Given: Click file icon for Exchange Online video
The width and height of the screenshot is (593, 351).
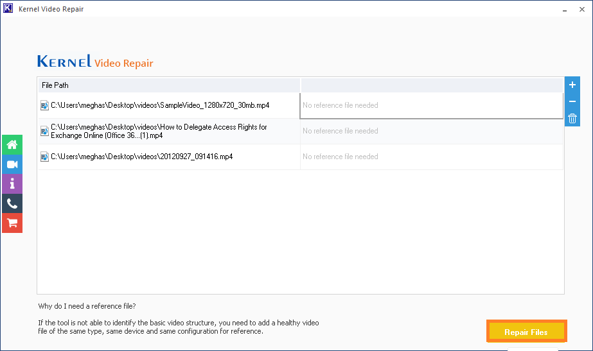Looking at the screenshot, I should pos(44,131).
